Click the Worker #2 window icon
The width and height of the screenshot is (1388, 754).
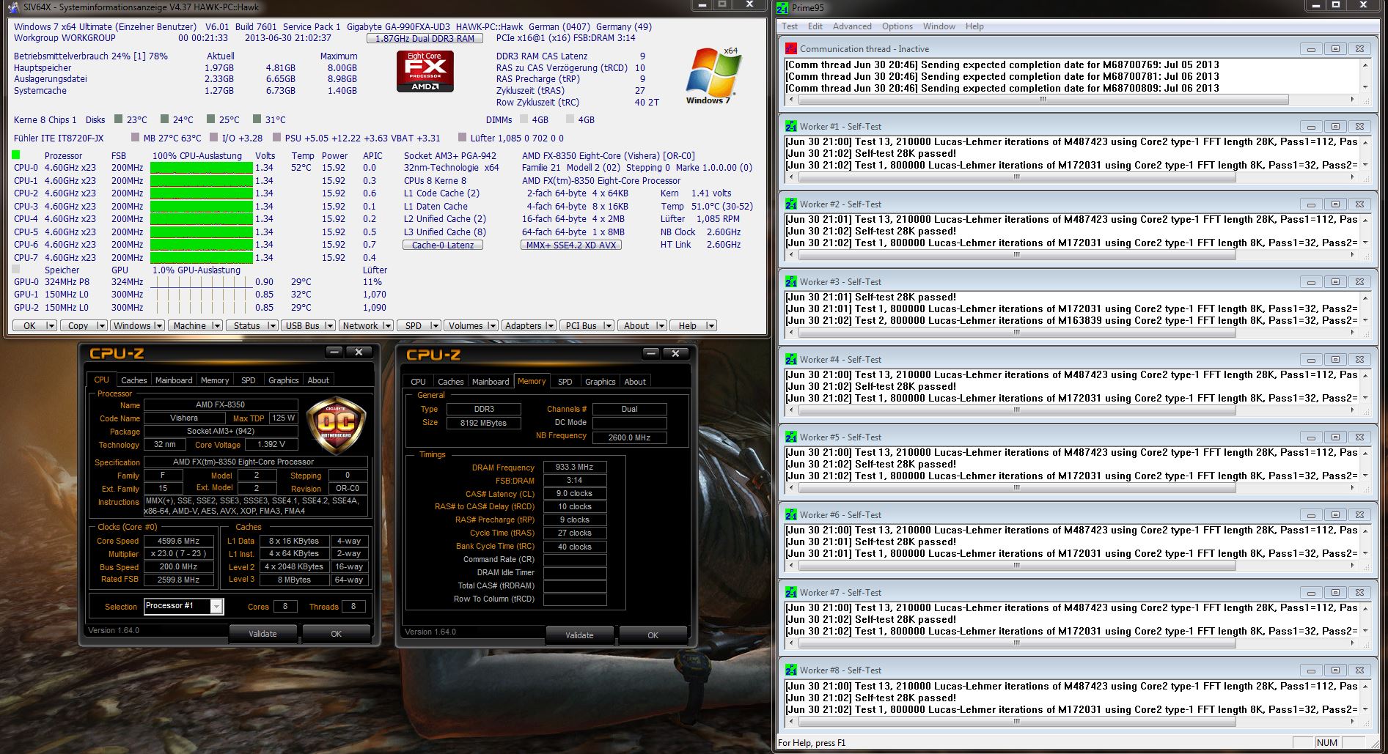tap(791, 204)
